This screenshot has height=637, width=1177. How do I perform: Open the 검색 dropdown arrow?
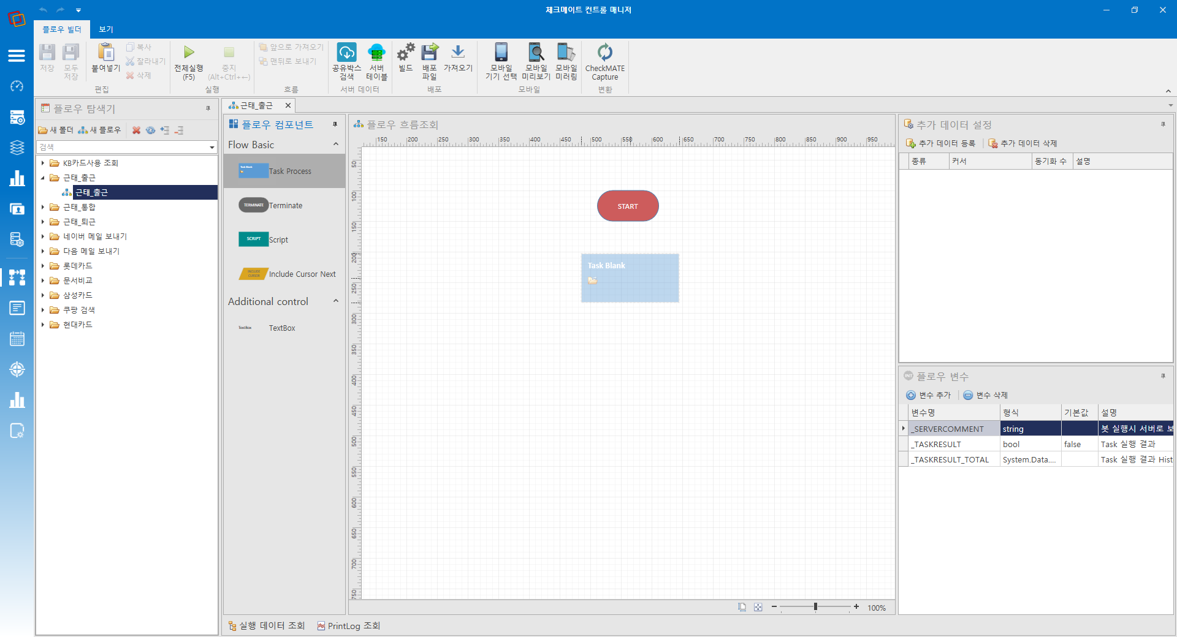tap(212, 147)
